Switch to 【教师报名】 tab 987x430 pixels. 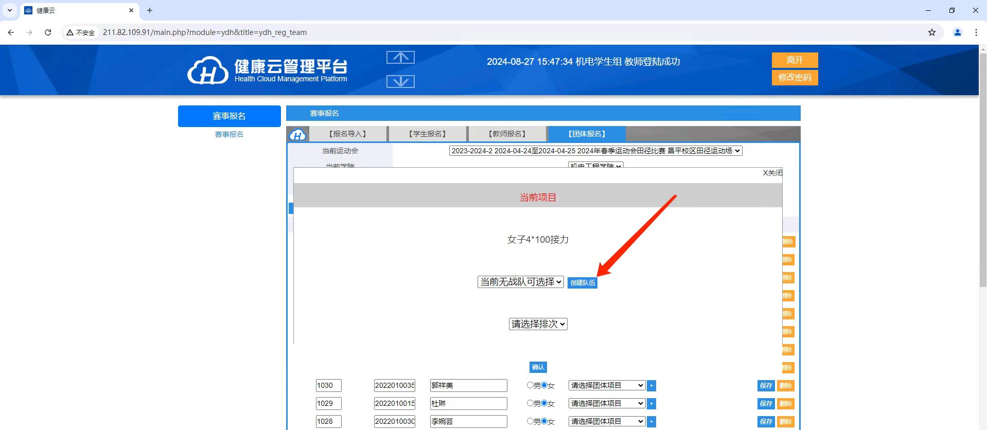pyautogui.click(x=507, y=134)
